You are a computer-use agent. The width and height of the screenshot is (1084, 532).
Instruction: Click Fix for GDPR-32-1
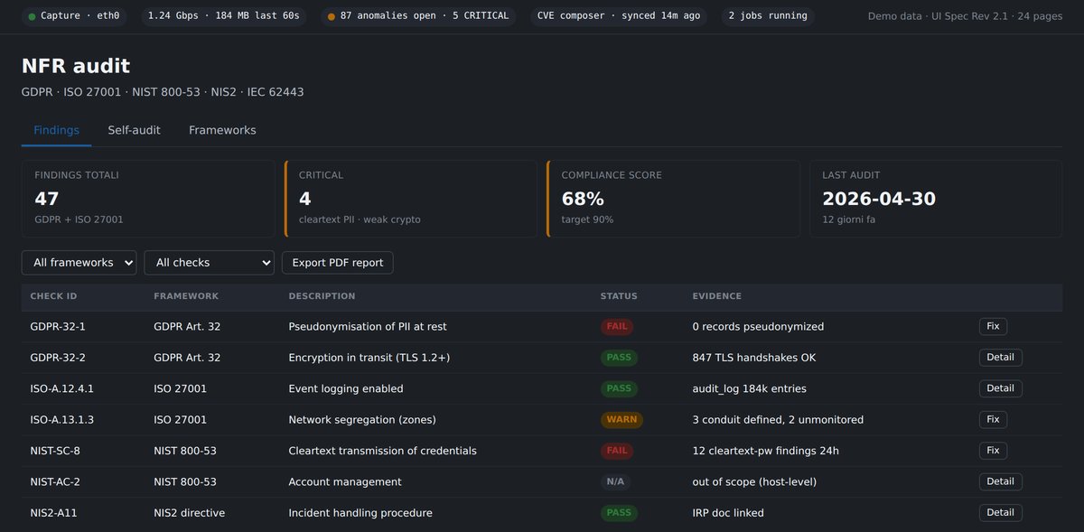pyautogui.click(x=993, y=326)
